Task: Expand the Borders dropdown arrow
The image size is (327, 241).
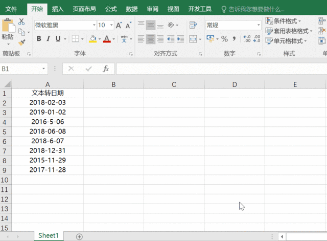Action: click(x=82, y=39)
